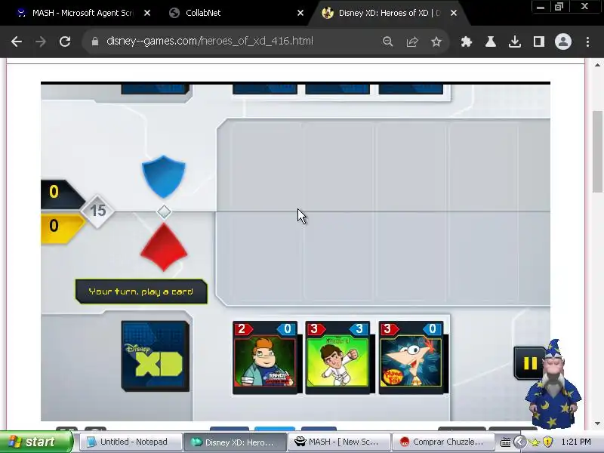The width and height of the screenshot is (604, 453).
Task: Open Comprar Chuzzle taskbar window
Action: pos(443,442)
